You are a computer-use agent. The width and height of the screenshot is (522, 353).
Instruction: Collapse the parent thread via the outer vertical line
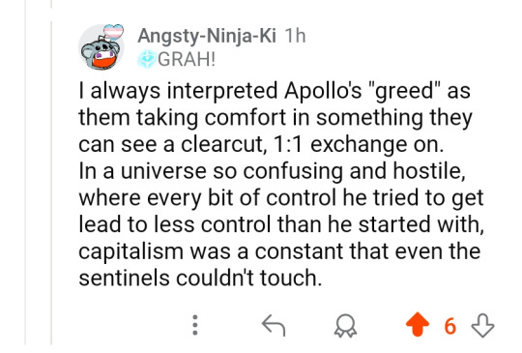pos(25,173)
